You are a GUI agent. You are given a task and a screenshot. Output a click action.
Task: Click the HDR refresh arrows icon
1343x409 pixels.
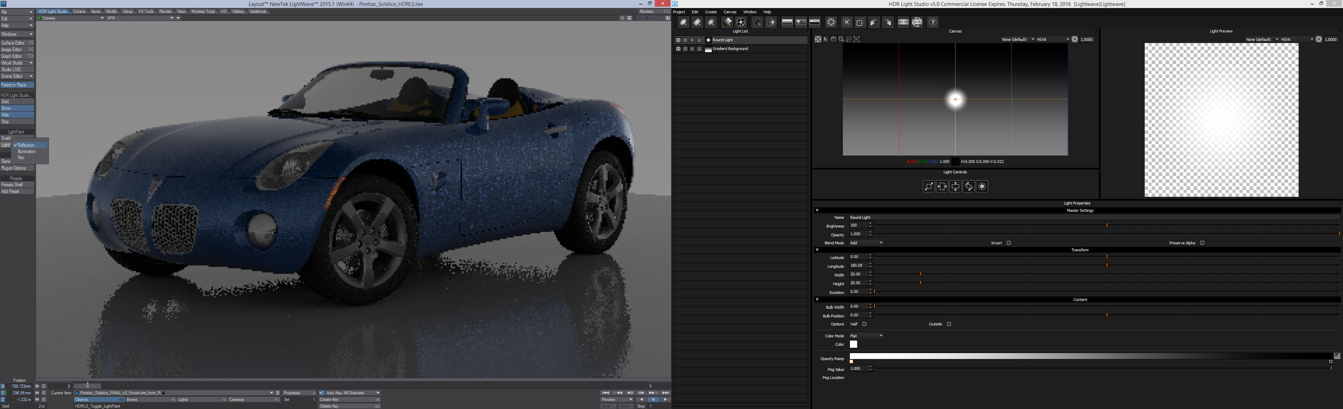tap(917, 22)
